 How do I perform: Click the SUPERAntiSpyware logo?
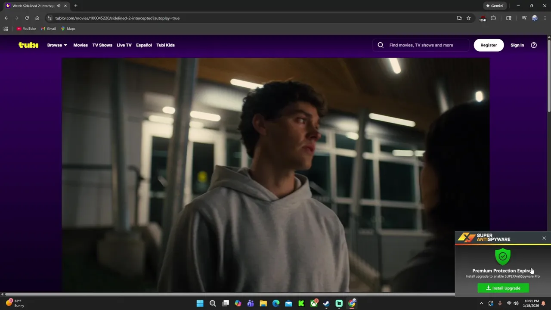[484, 238]
